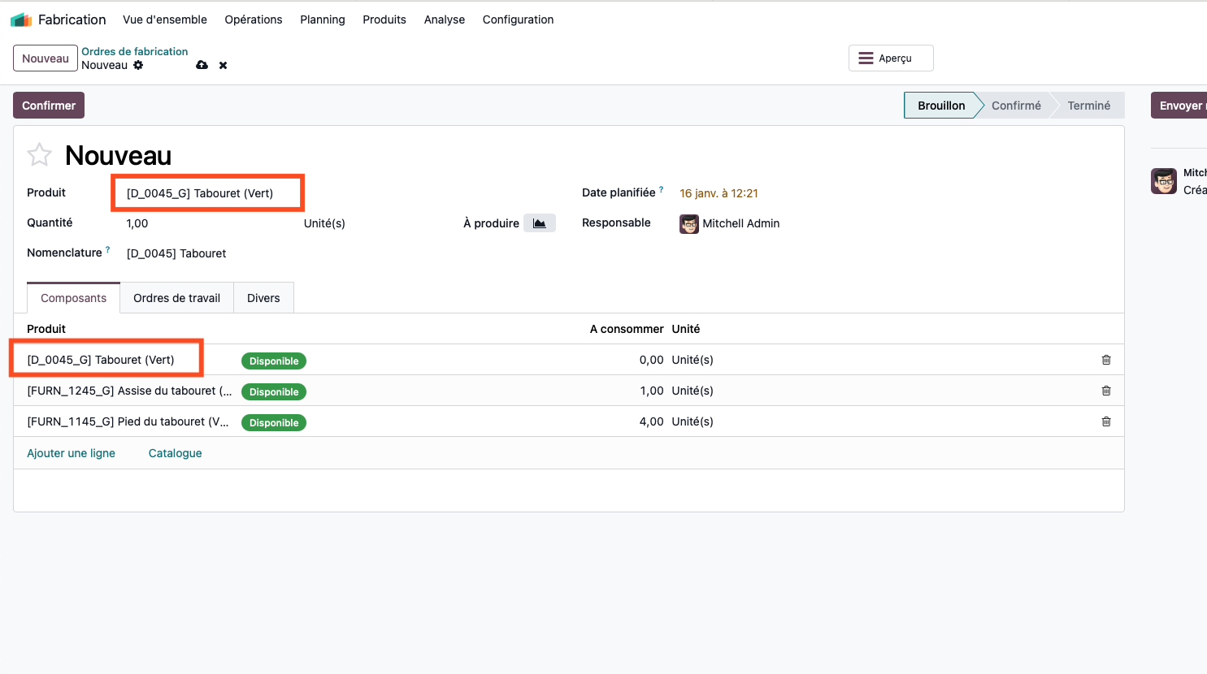Screen dimensions: 1207x674
Task: Open the Date planifiée picker
Action: (x=719, y=193)
